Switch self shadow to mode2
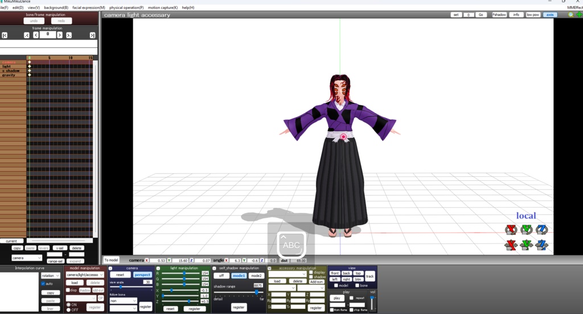 pos(256,276)
